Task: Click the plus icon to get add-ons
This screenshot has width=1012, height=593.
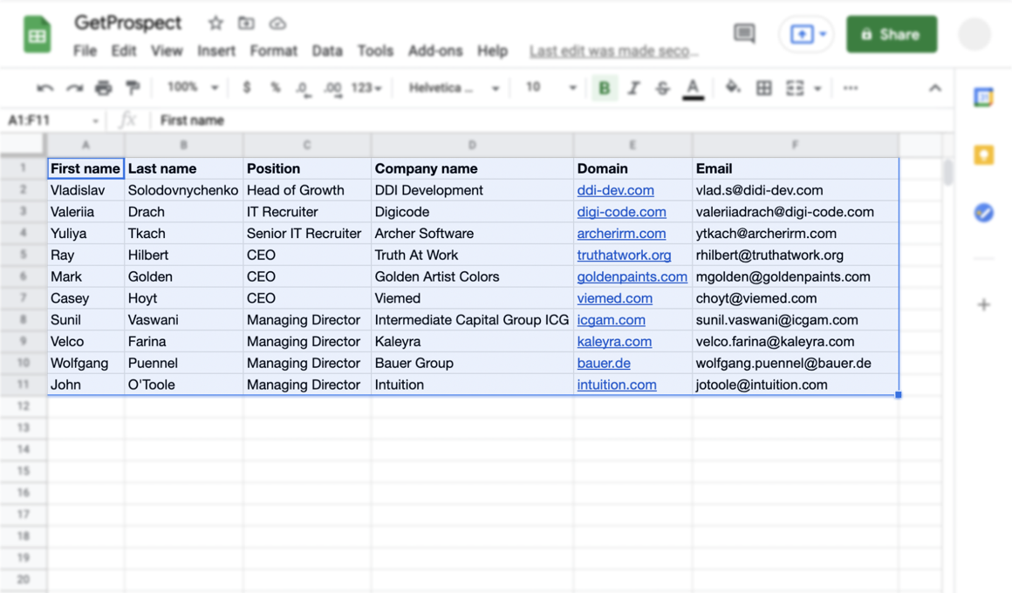Action: click(983, 304)
